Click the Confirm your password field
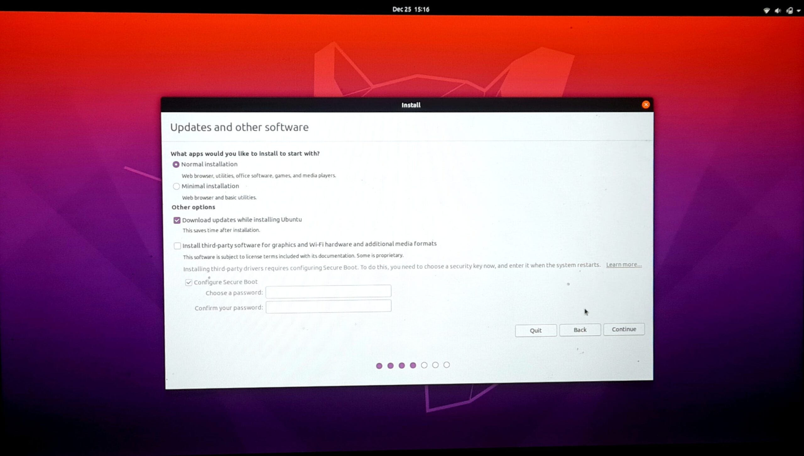The height and width of the screenshot is (456, 804). pyautogui.click(x=328, y=306)
